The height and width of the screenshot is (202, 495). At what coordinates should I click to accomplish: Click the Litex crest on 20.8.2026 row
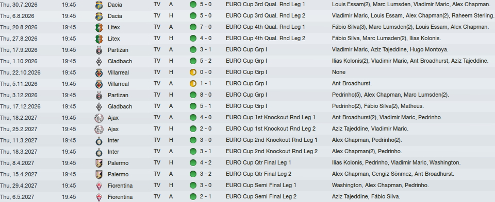click(x=99, y=27)
